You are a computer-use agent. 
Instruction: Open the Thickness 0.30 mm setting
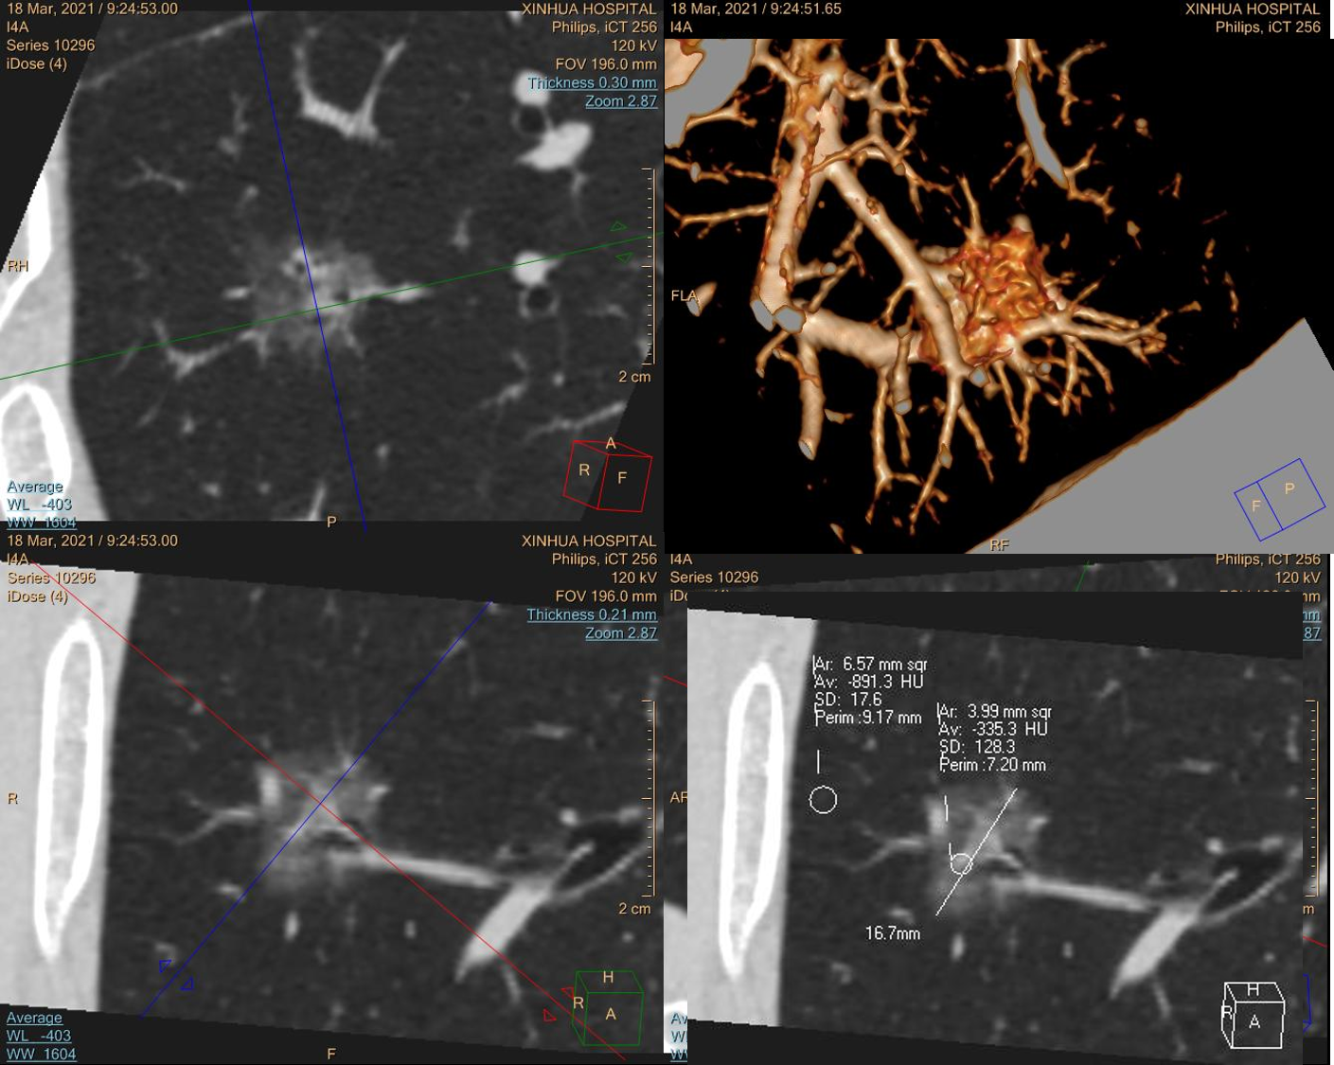click(x=592, y=83)
